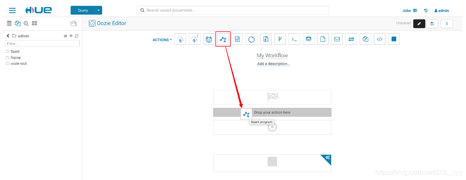Select the Shell action icon
Screen dimensions: 466x180
coord(294,39)
